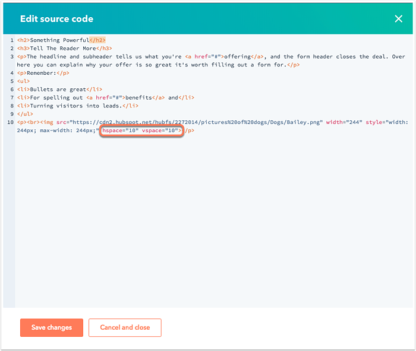Click the 'Something Powerful' heading text
Viewport: 416px width, 351px height.
[59, 40]
